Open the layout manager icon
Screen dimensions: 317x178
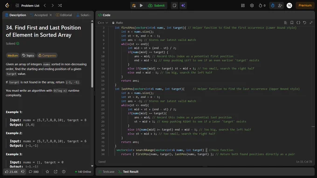pyautogui.click(x=243, y=6)
